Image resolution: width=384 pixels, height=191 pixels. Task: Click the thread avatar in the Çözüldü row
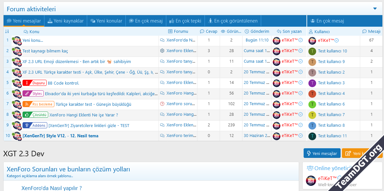tap(17, 115)
